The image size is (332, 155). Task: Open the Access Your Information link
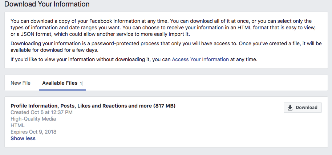click(x=200, y=59)
